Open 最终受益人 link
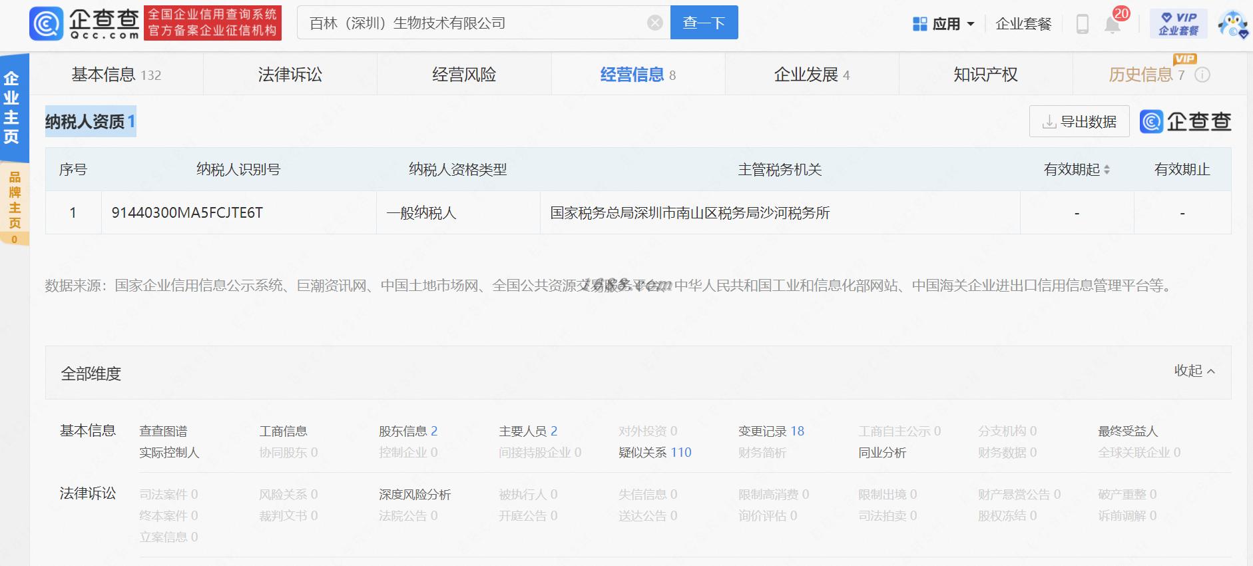Image resolution: width=1253 pixels, height=566 pixels. [x=1128, y=431]
